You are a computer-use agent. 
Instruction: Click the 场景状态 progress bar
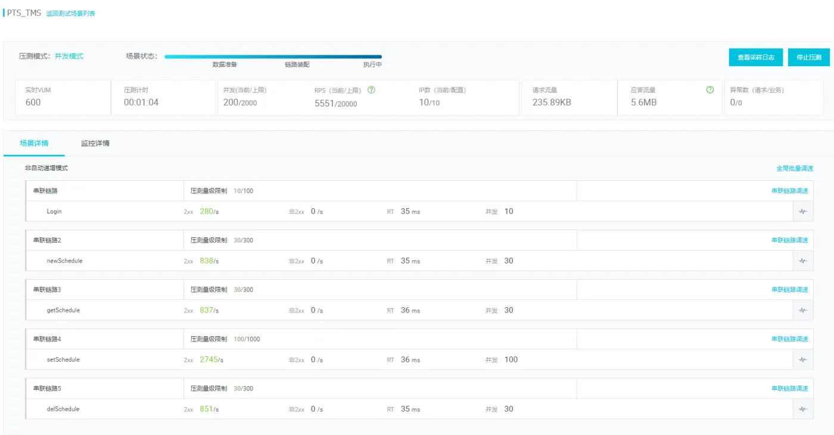273,57
